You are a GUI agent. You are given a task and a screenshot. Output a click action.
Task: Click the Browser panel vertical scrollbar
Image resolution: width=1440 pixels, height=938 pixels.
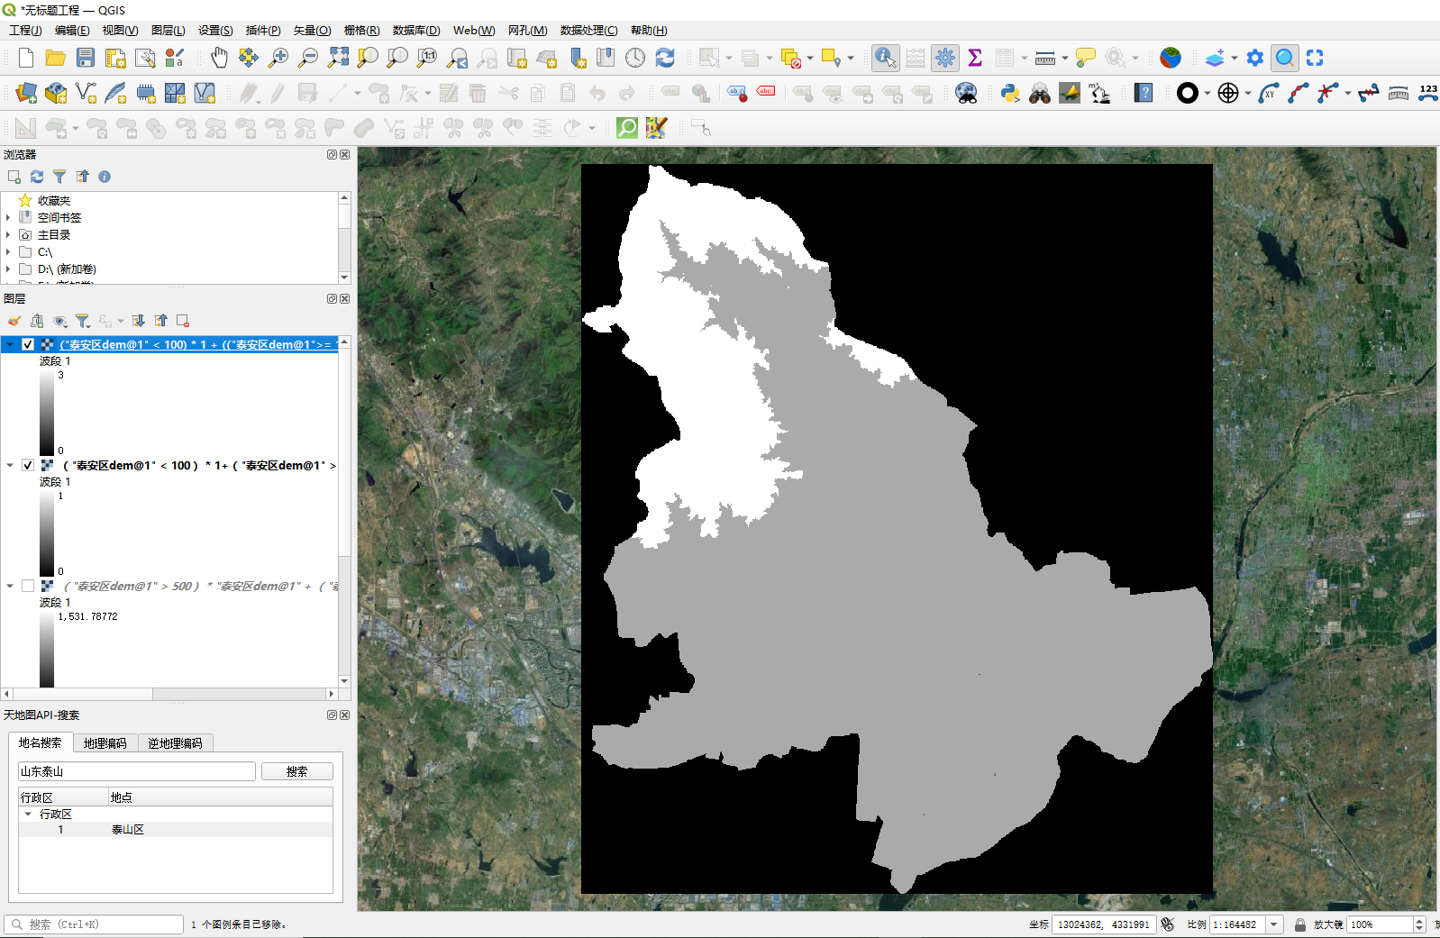(344, 237)
